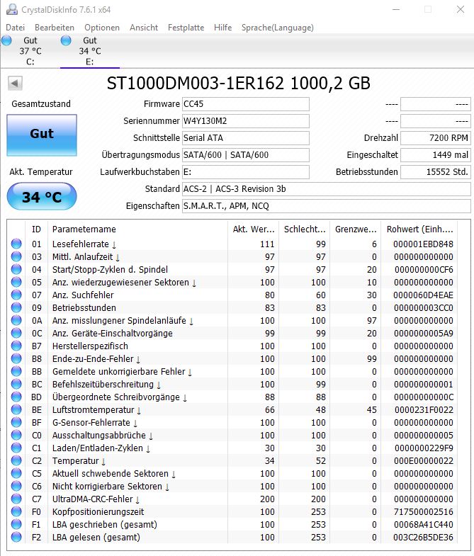The image size is (474, 556).
Task: Click status icon of Gemeldete unkorrigierbare Fehler row
Action: point(16,372)
